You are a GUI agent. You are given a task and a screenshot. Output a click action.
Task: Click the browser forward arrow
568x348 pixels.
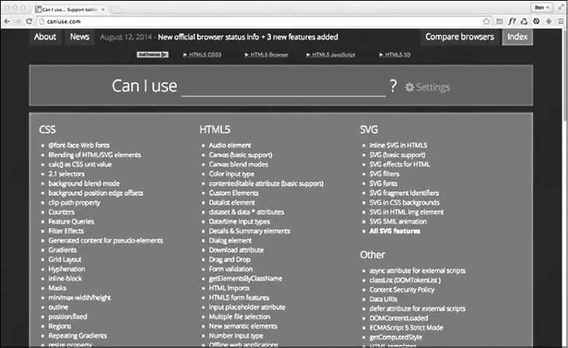pyautogui.click(x=18, y=22)
